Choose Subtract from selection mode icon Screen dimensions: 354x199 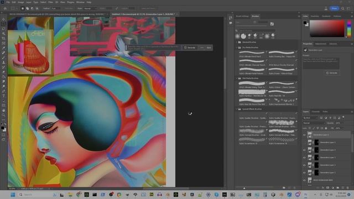coord(32,8)
